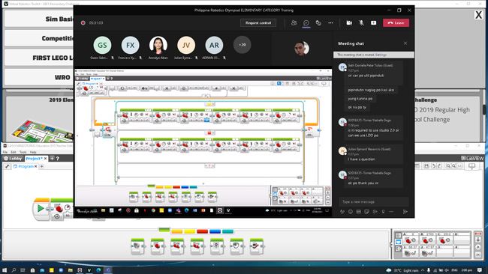Switch to the Lobby tab in EV3

click(x=13, y=158)
